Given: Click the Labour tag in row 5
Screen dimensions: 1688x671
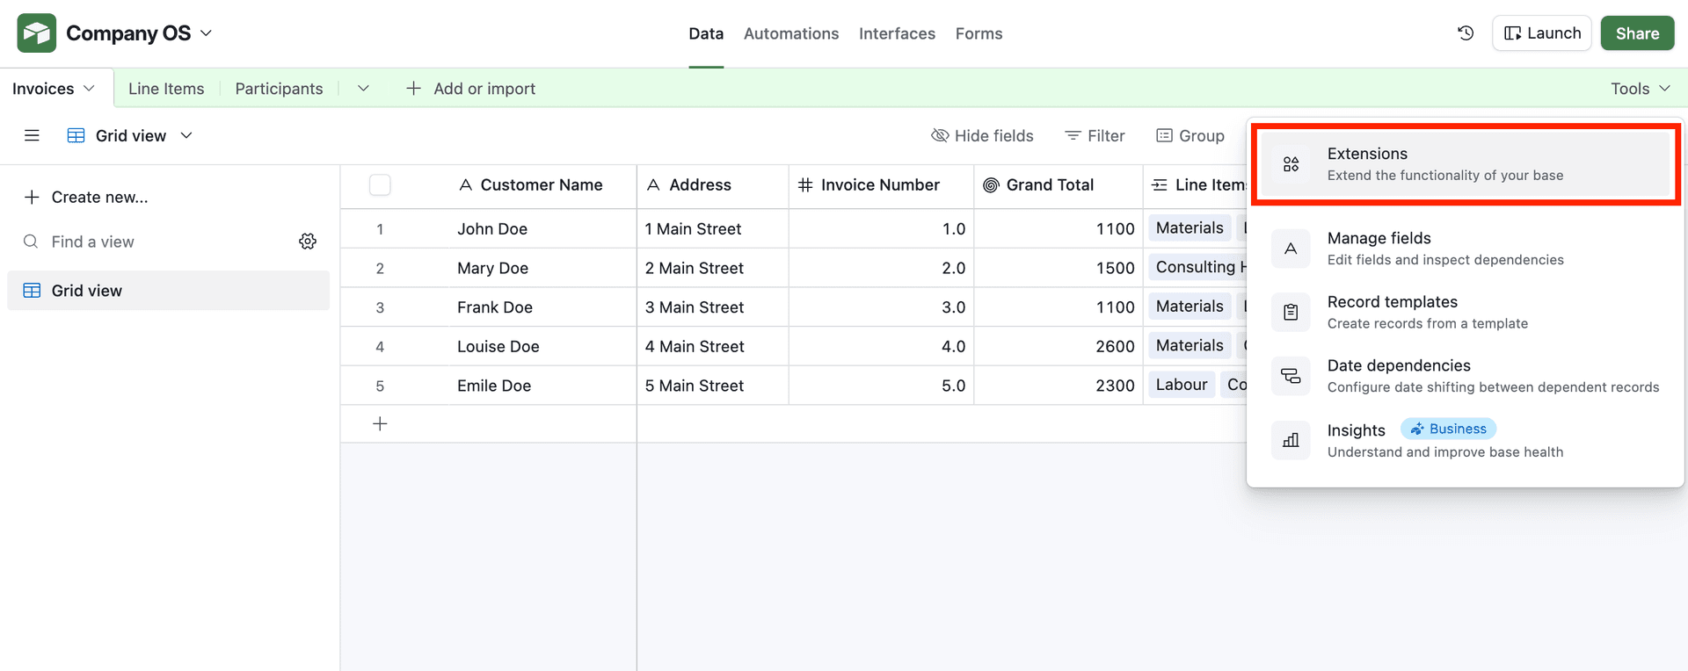Looking at the screenshot, I should (x=1182, y=385).
